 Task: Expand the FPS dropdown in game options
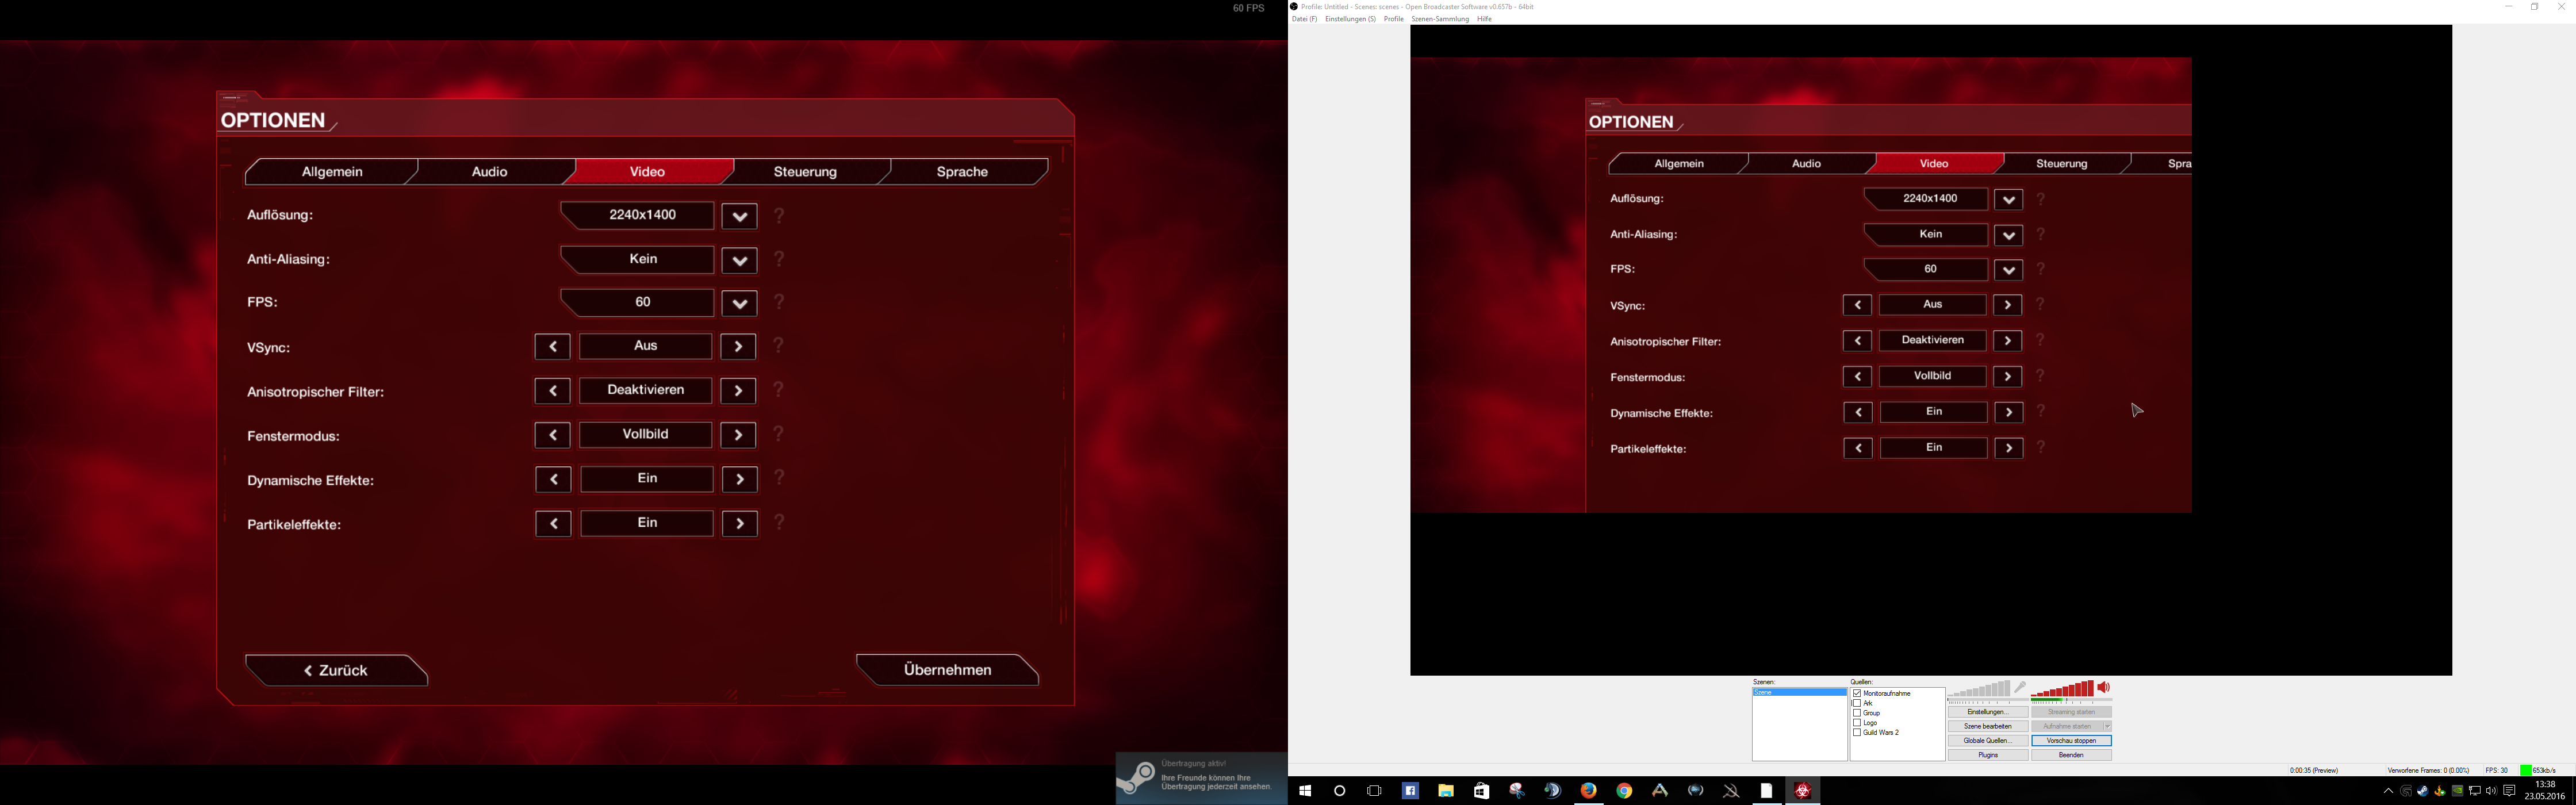(739, 304)
